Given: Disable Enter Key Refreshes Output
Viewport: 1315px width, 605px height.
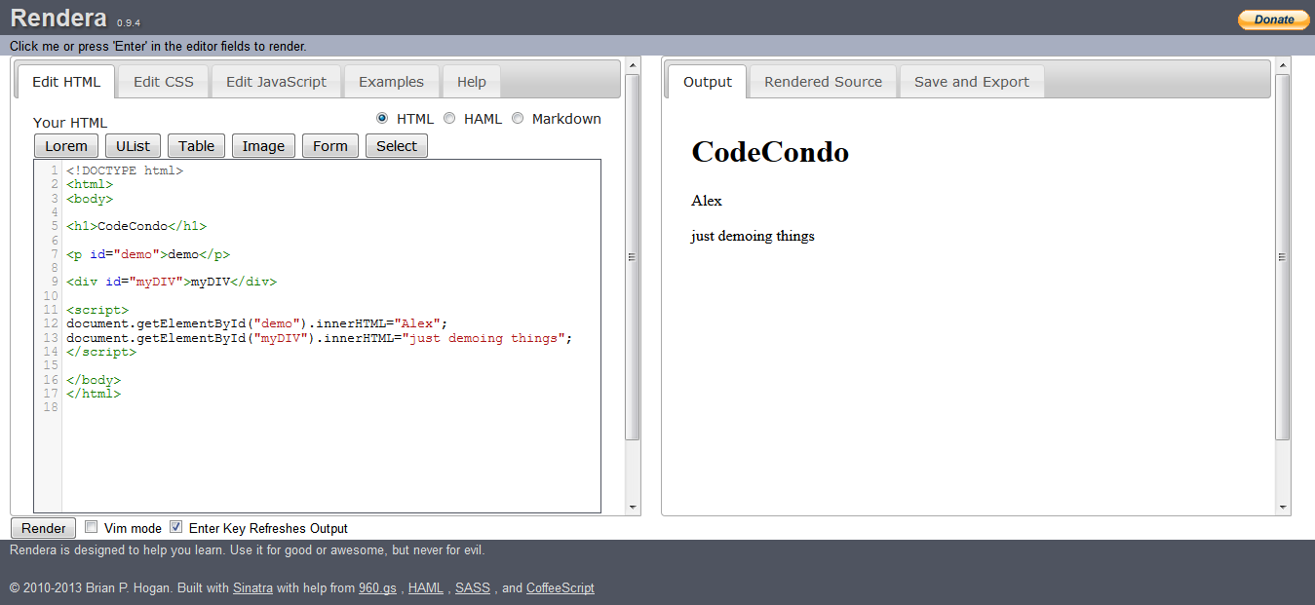Looking at the screenshot, I should [x=175, y=526].
